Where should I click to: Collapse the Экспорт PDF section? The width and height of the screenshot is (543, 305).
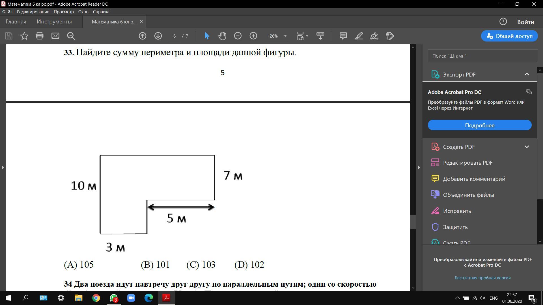527,74
